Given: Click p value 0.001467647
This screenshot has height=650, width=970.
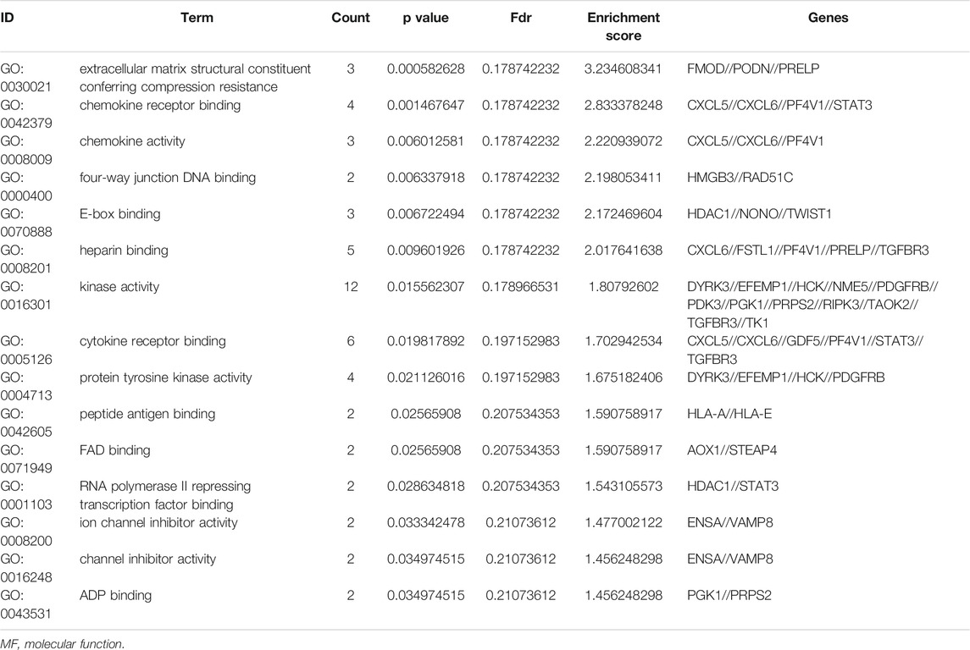Looking at the screenshot, I should pyautogui.click(x=425, y=106).
